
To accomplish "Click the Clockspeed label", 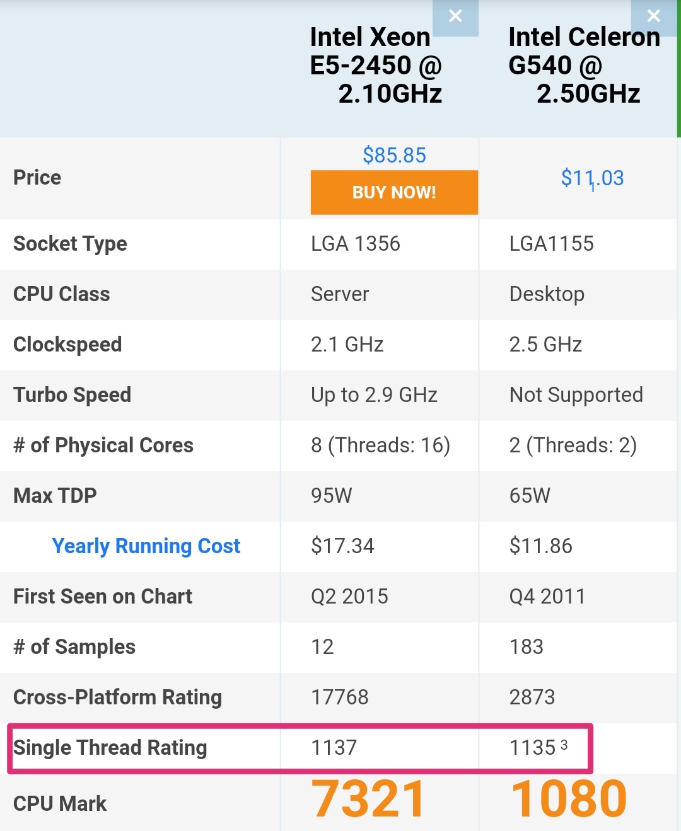I will pos(67,345).
